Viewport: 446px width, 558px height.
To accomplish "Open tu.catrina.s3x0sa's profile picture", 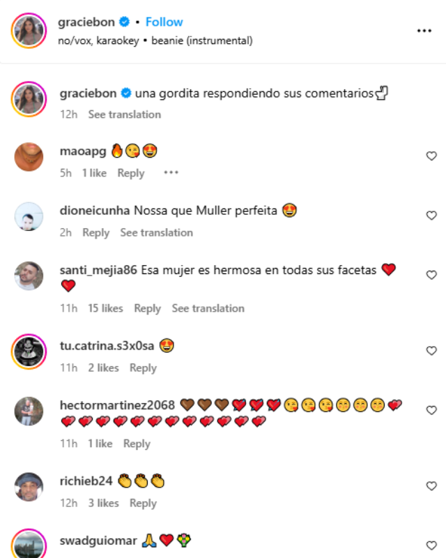I will coord(29,352).
